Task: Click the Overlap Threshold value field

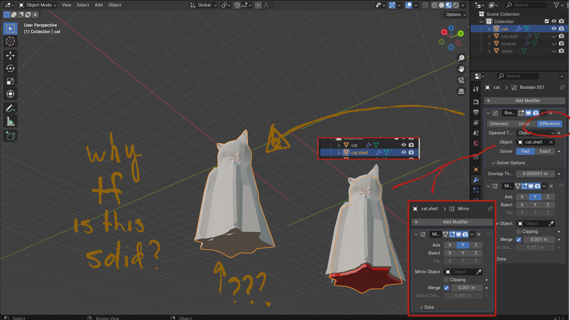Action: tap(535, 174)
